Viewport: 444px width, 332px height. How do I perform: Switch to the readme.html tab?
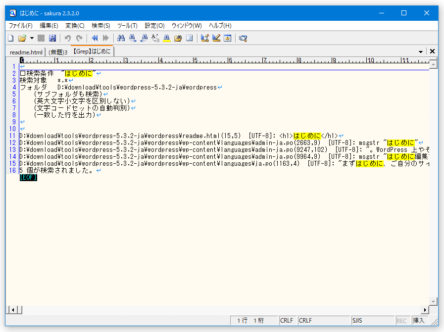[x=26, y=52]
